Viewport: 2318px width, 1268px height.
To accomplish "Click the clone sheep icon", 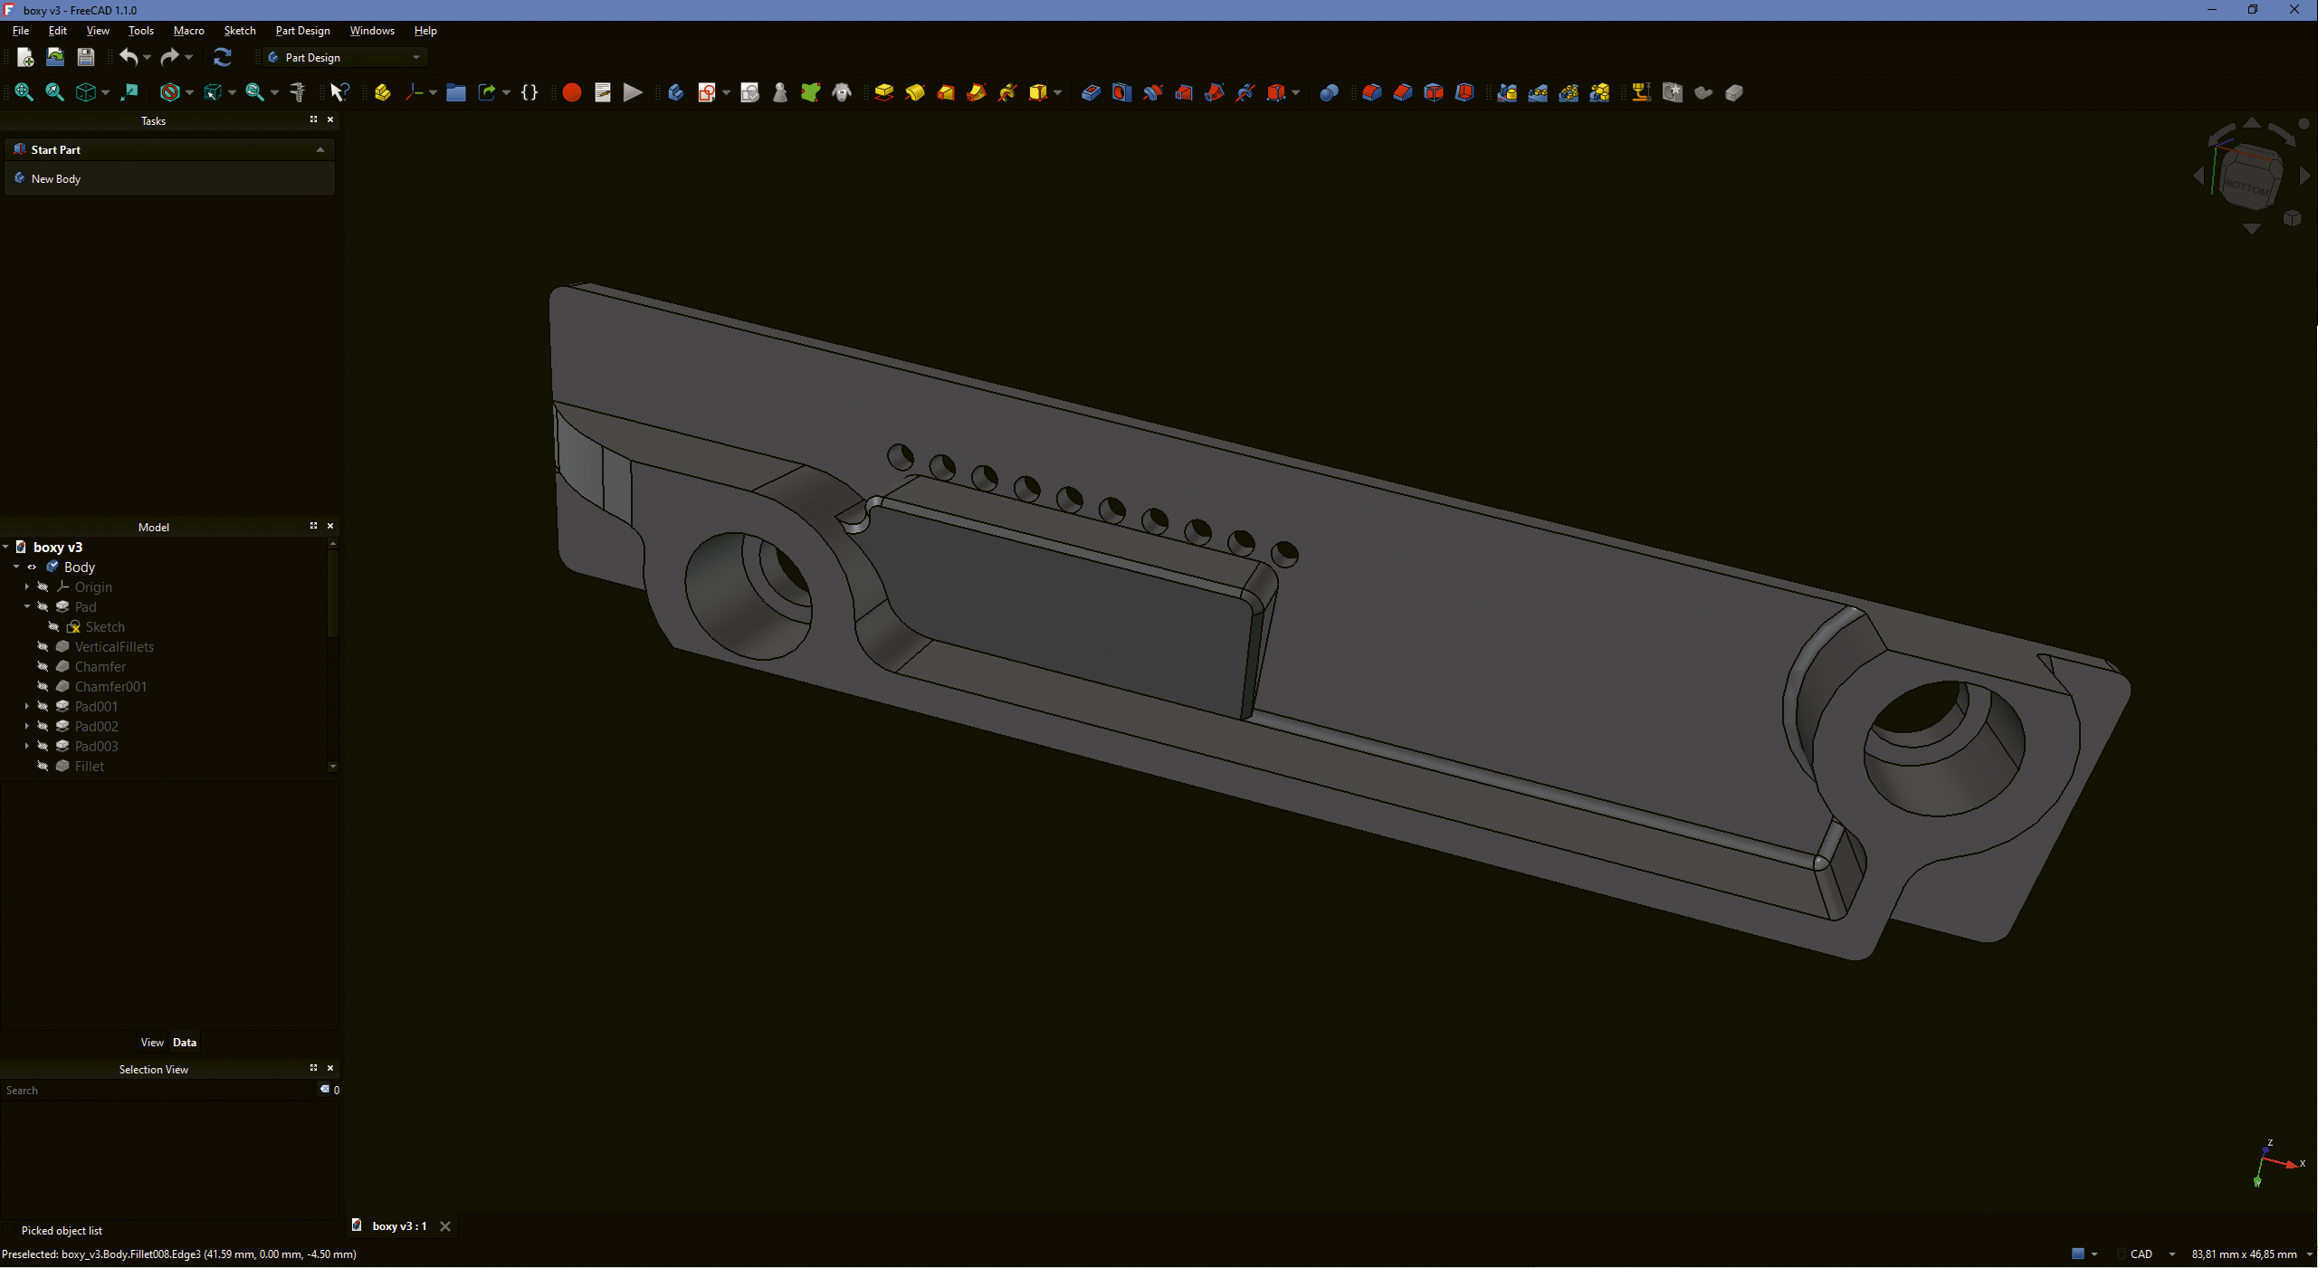I will point(842,92).
